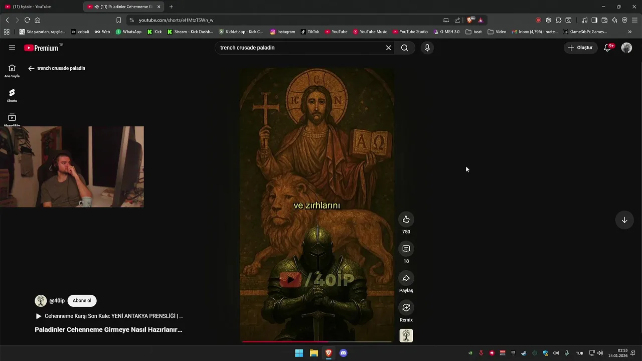This screenshot has height=361, width=642.
Task: Open the Steam tray icon
Action: coord(524,353)
